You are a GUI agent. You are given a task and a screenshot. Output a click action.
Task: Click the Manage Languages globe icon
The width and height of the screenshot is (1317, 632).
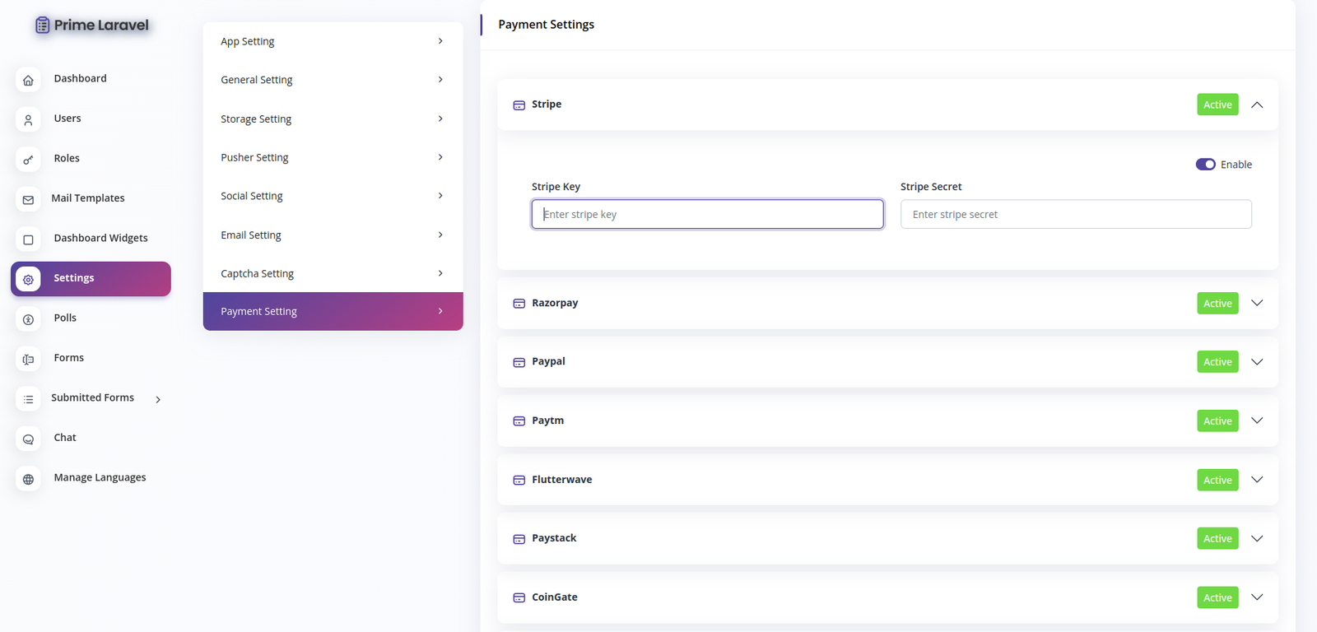pyautogui.click(x=28, y=479)
